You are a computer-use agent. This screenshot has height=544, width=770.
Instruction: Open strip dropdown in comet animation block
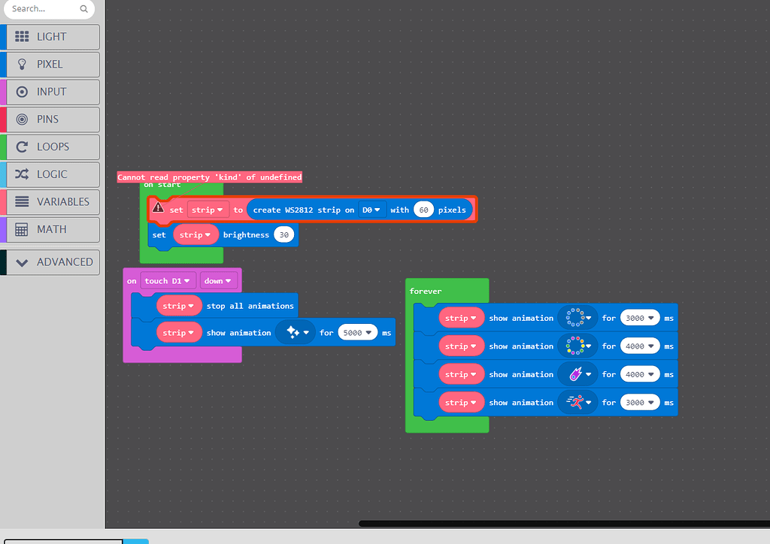point(461,375)
